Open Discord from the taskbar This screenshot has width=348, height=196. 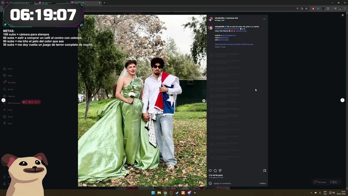coord(189,193)
